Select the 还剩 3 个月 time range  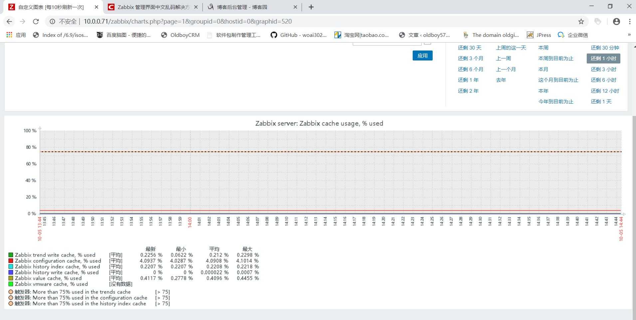point(470,58)
